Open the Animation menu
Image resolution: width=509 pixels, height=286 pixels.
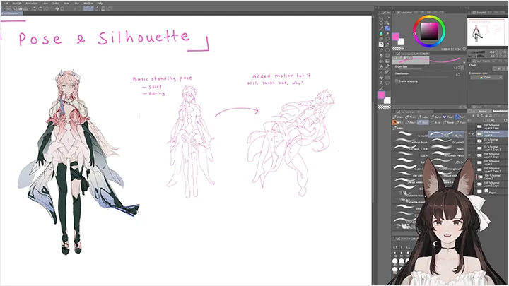(32, 4)
